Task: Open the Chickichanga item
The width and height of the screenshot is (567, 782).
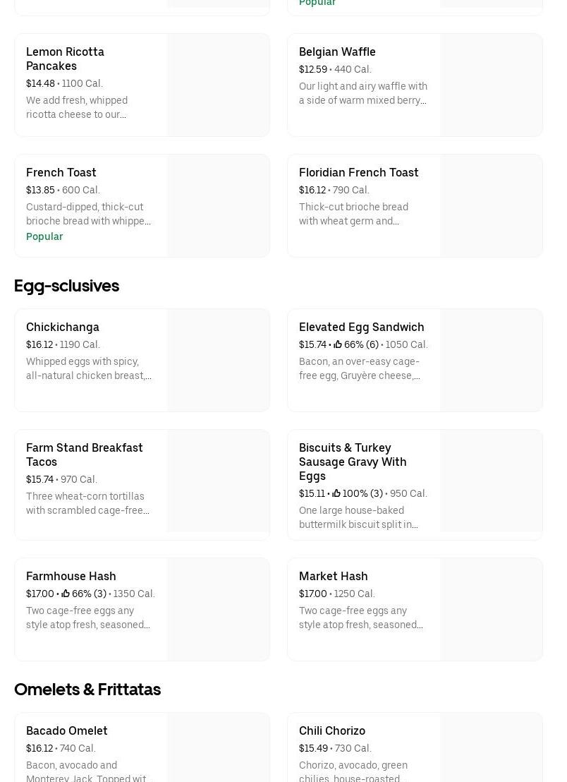Action: 63,327
